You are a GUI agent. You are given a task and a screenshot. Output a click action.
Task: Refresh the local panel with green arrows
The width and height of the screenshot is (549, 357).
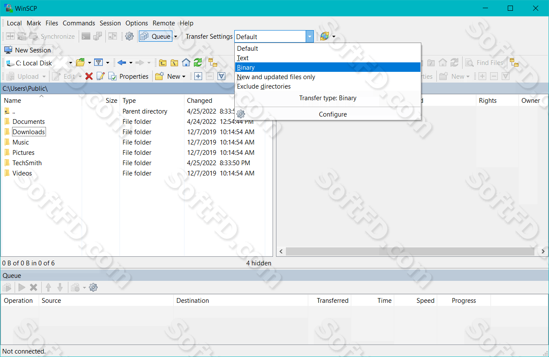coord(198,63)
